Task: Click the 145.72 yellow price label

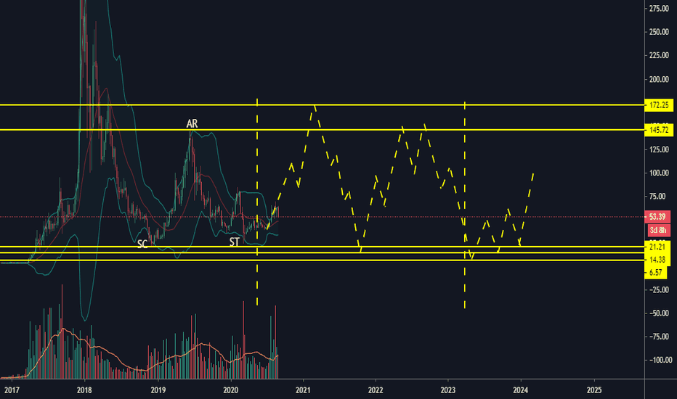Action: [x=658, y=130]
